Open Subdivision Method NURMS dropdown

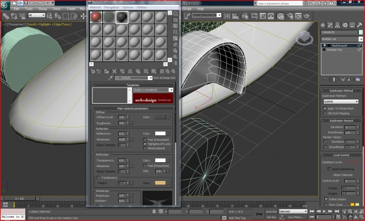(x=341, y=102)
